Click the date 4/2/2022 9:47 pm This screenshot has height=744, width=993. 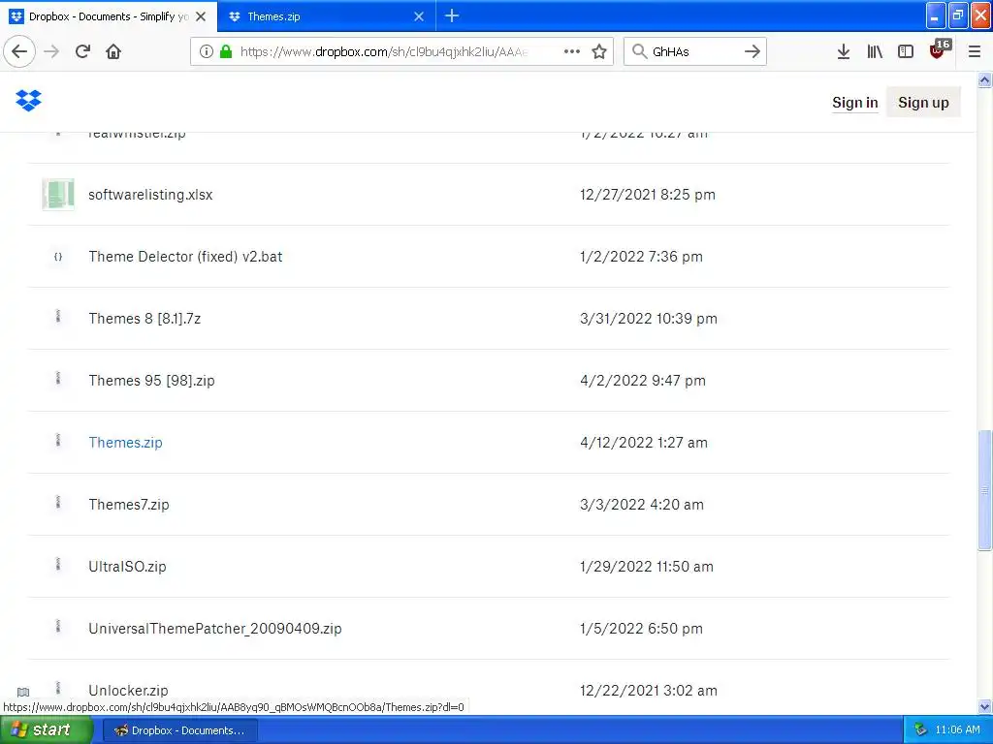[x=642, y=380]
